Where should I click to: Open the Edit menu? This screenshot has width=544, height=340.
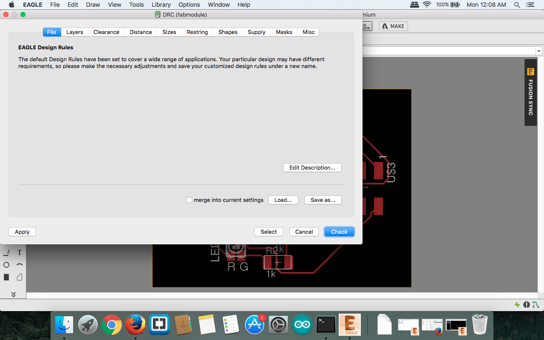pyautogui.click(x=73, y=5)
